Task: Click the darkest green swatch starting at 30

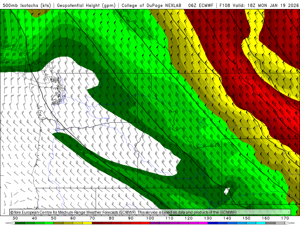Action: [20, 223]
